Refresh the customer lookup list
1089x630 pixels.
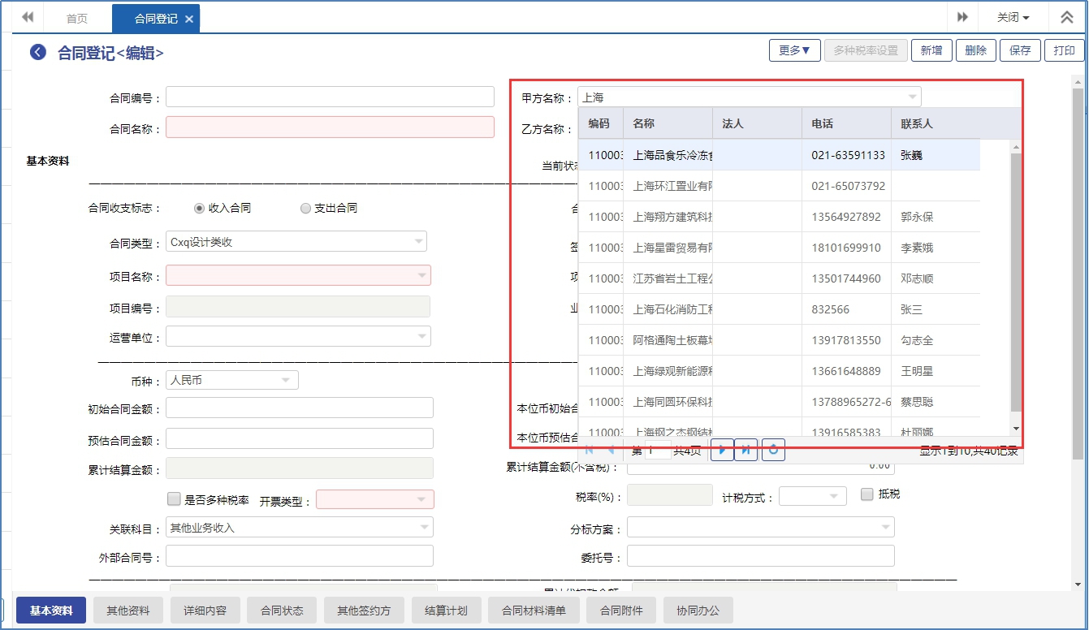tap(773, 450)
